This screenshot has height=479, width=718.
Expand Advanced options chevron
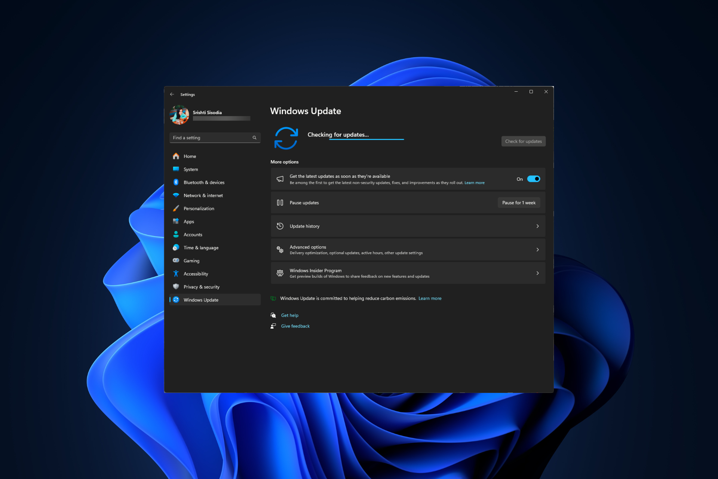537,250
